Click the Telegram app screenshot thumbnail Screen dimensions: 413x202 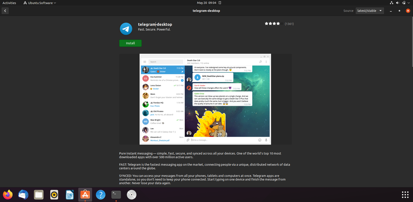pos(205,99)
